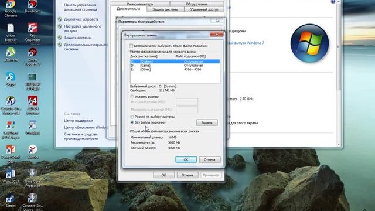375x211 pixels.
Task: Switch to the Оборудование tab
Action: tap(197, 4)
